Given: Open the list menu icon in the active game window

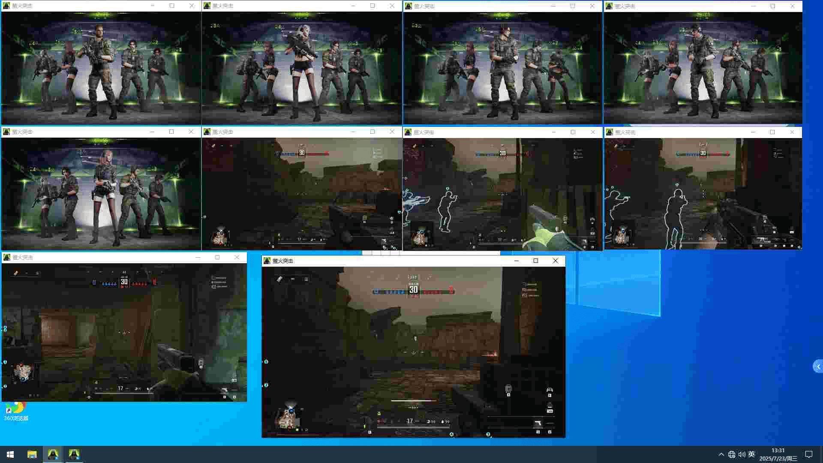Looking at the screenshot, I should pos(306,279).
